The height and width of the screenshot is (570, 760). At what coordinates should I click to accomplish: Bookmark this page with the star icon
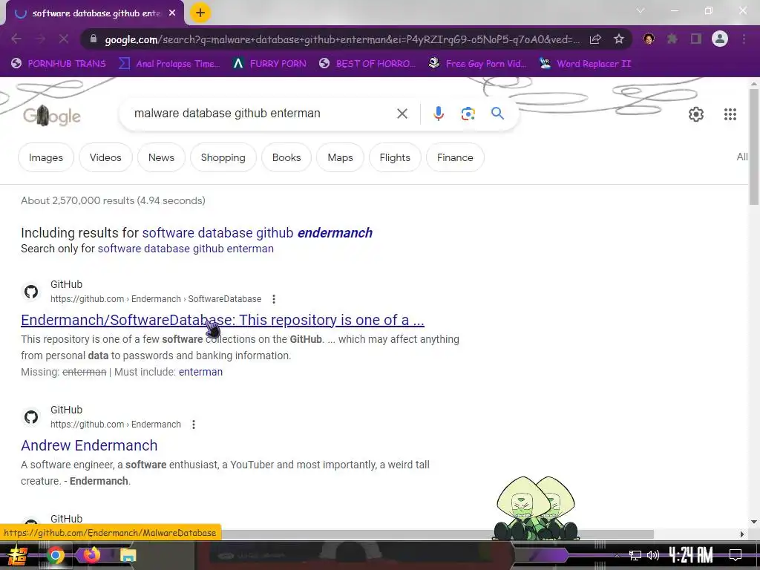618,39
